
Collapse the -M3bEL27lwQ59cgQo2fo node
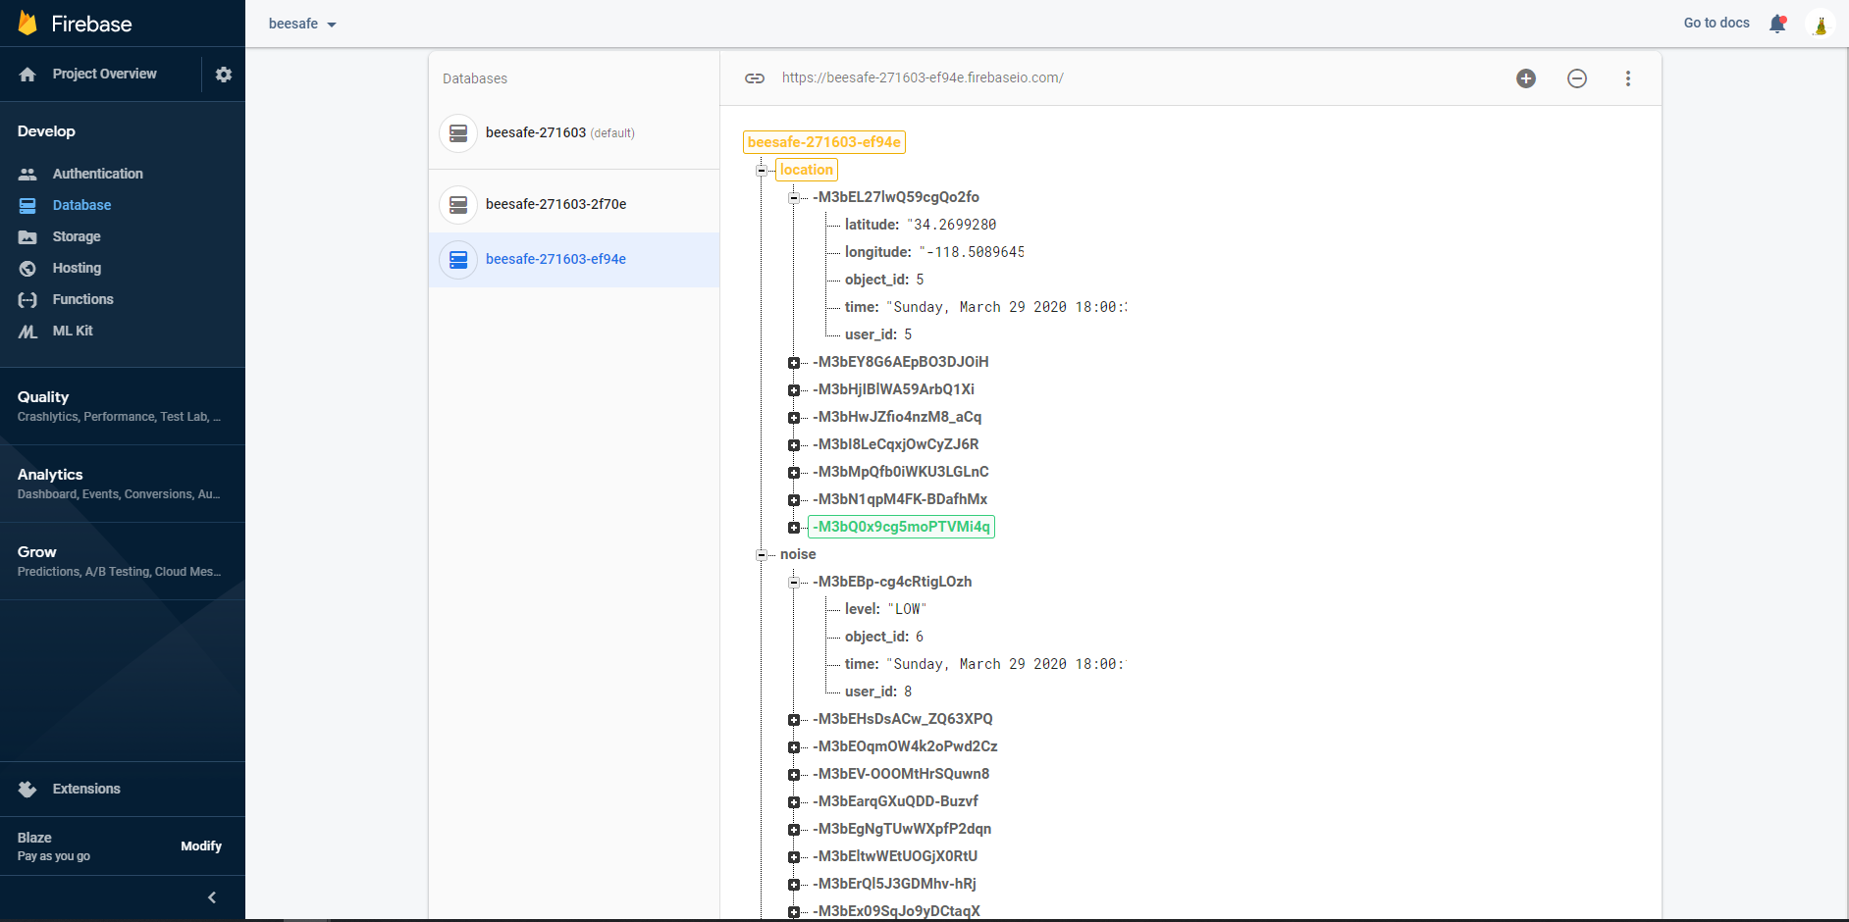[x=794, y=197]
